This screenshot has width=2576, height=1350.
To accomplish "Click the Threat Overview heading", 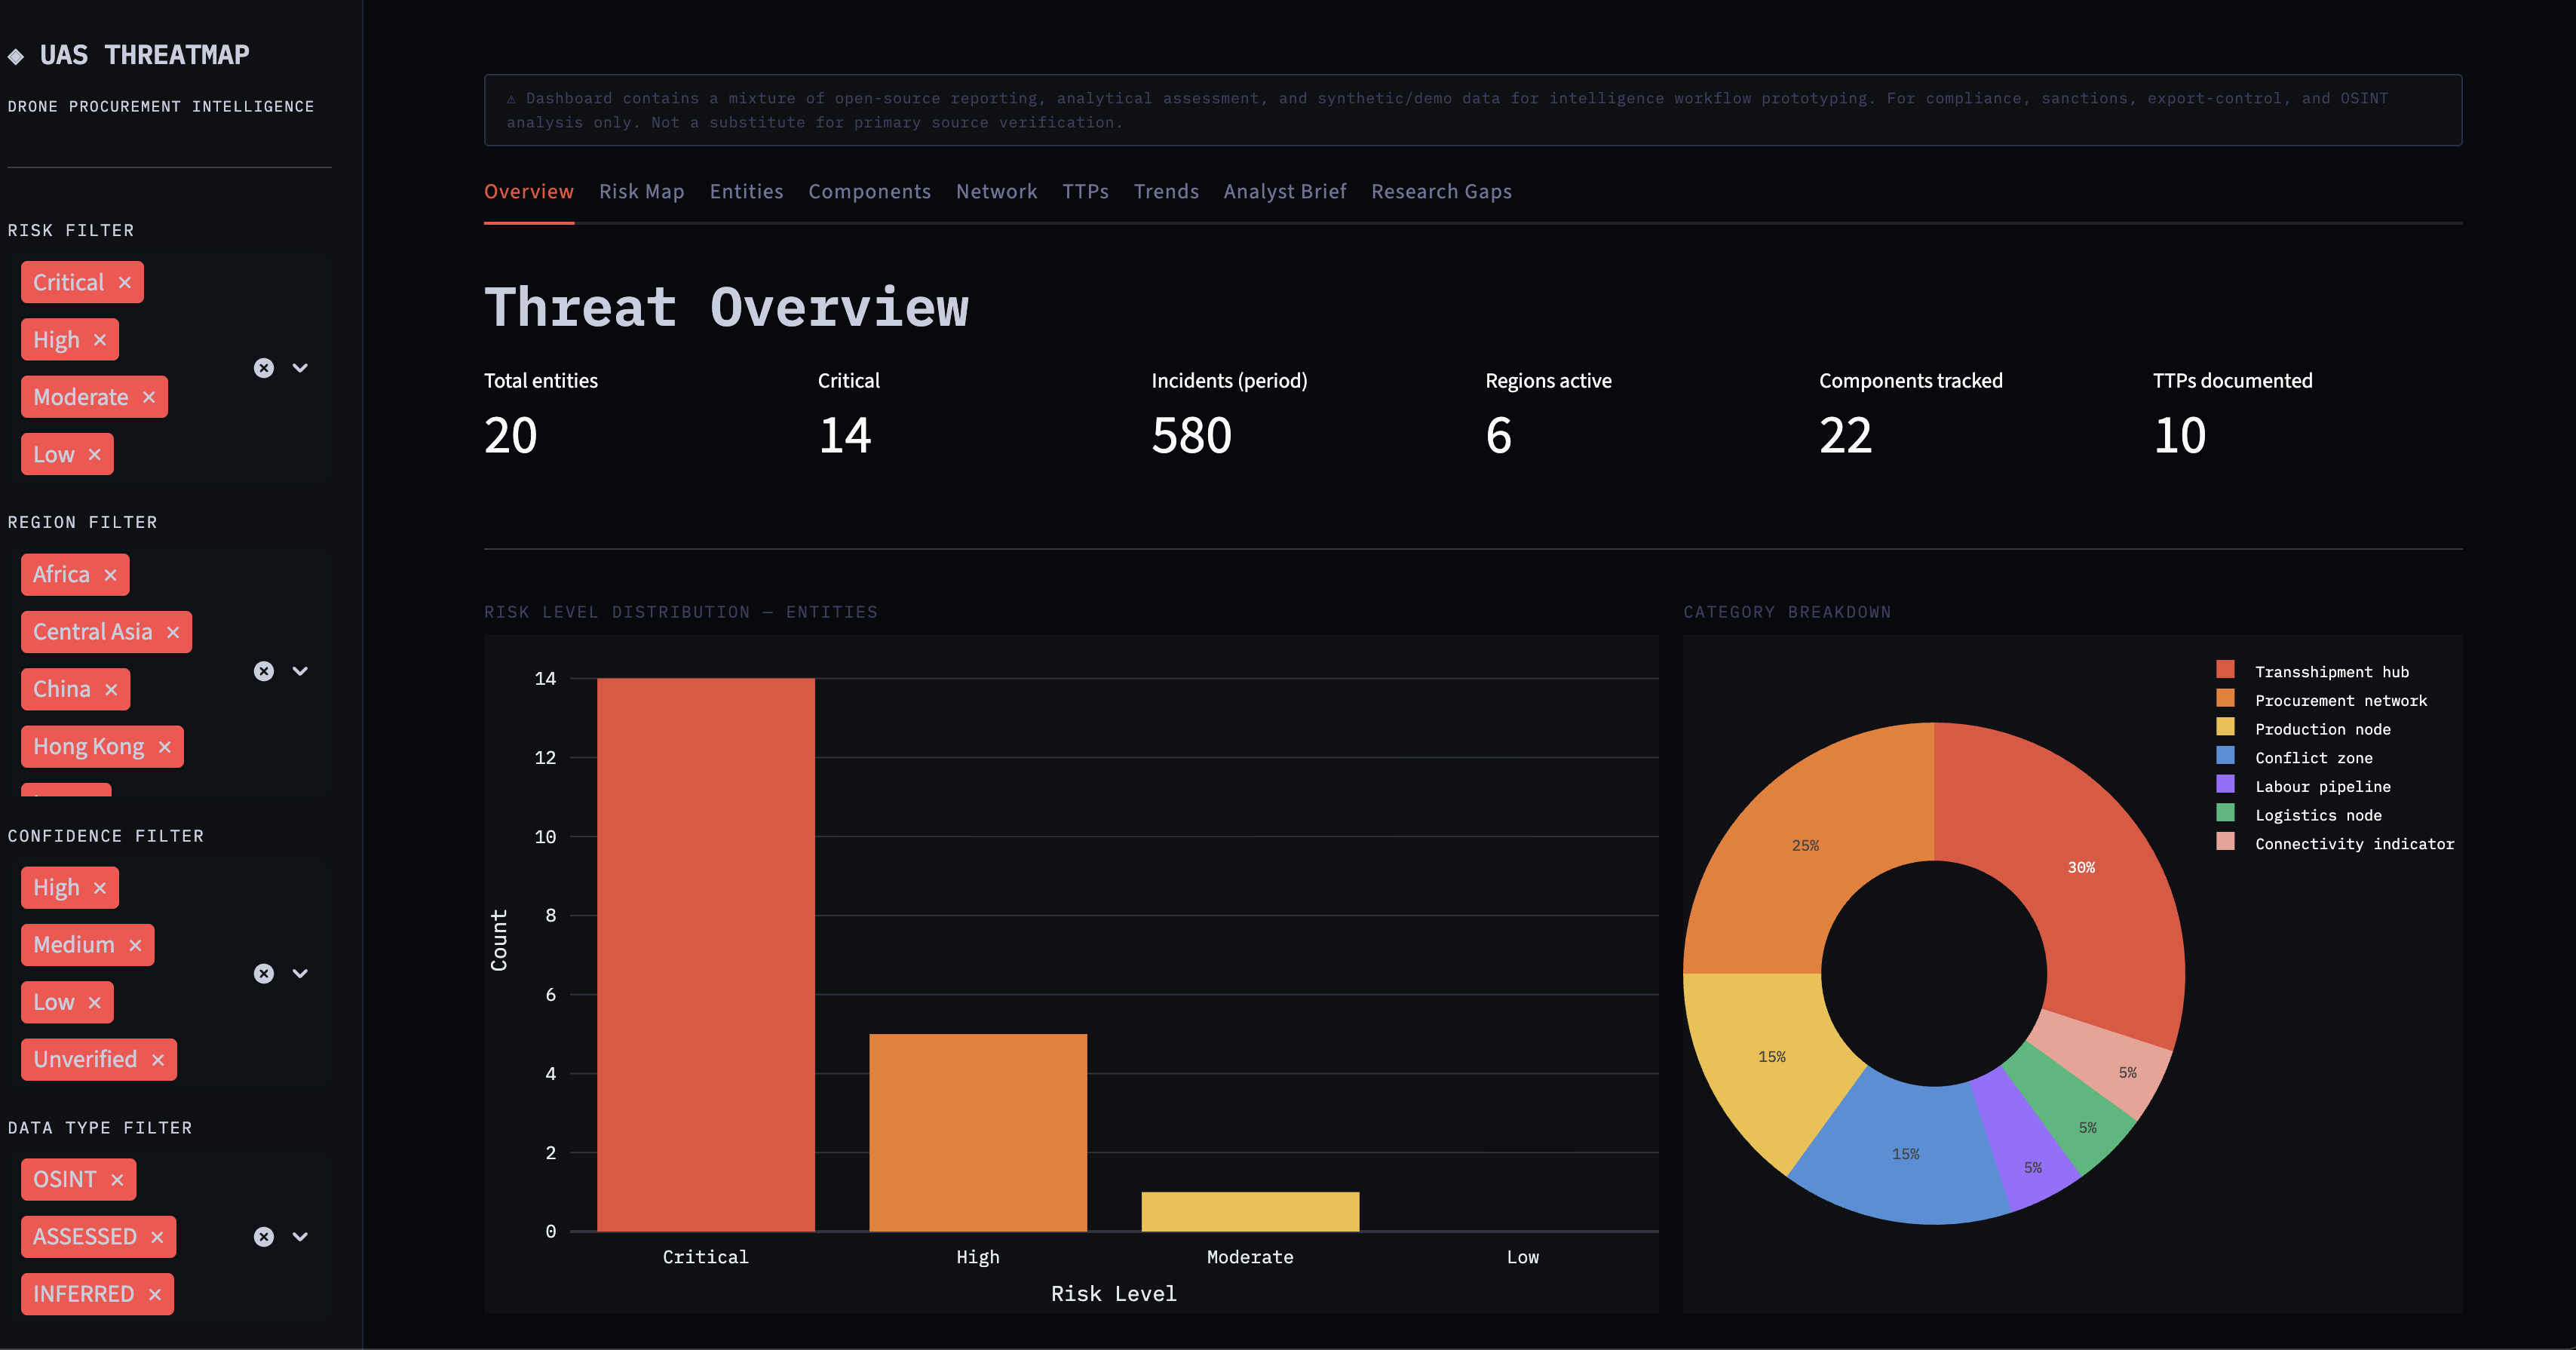I will [727, 307].
